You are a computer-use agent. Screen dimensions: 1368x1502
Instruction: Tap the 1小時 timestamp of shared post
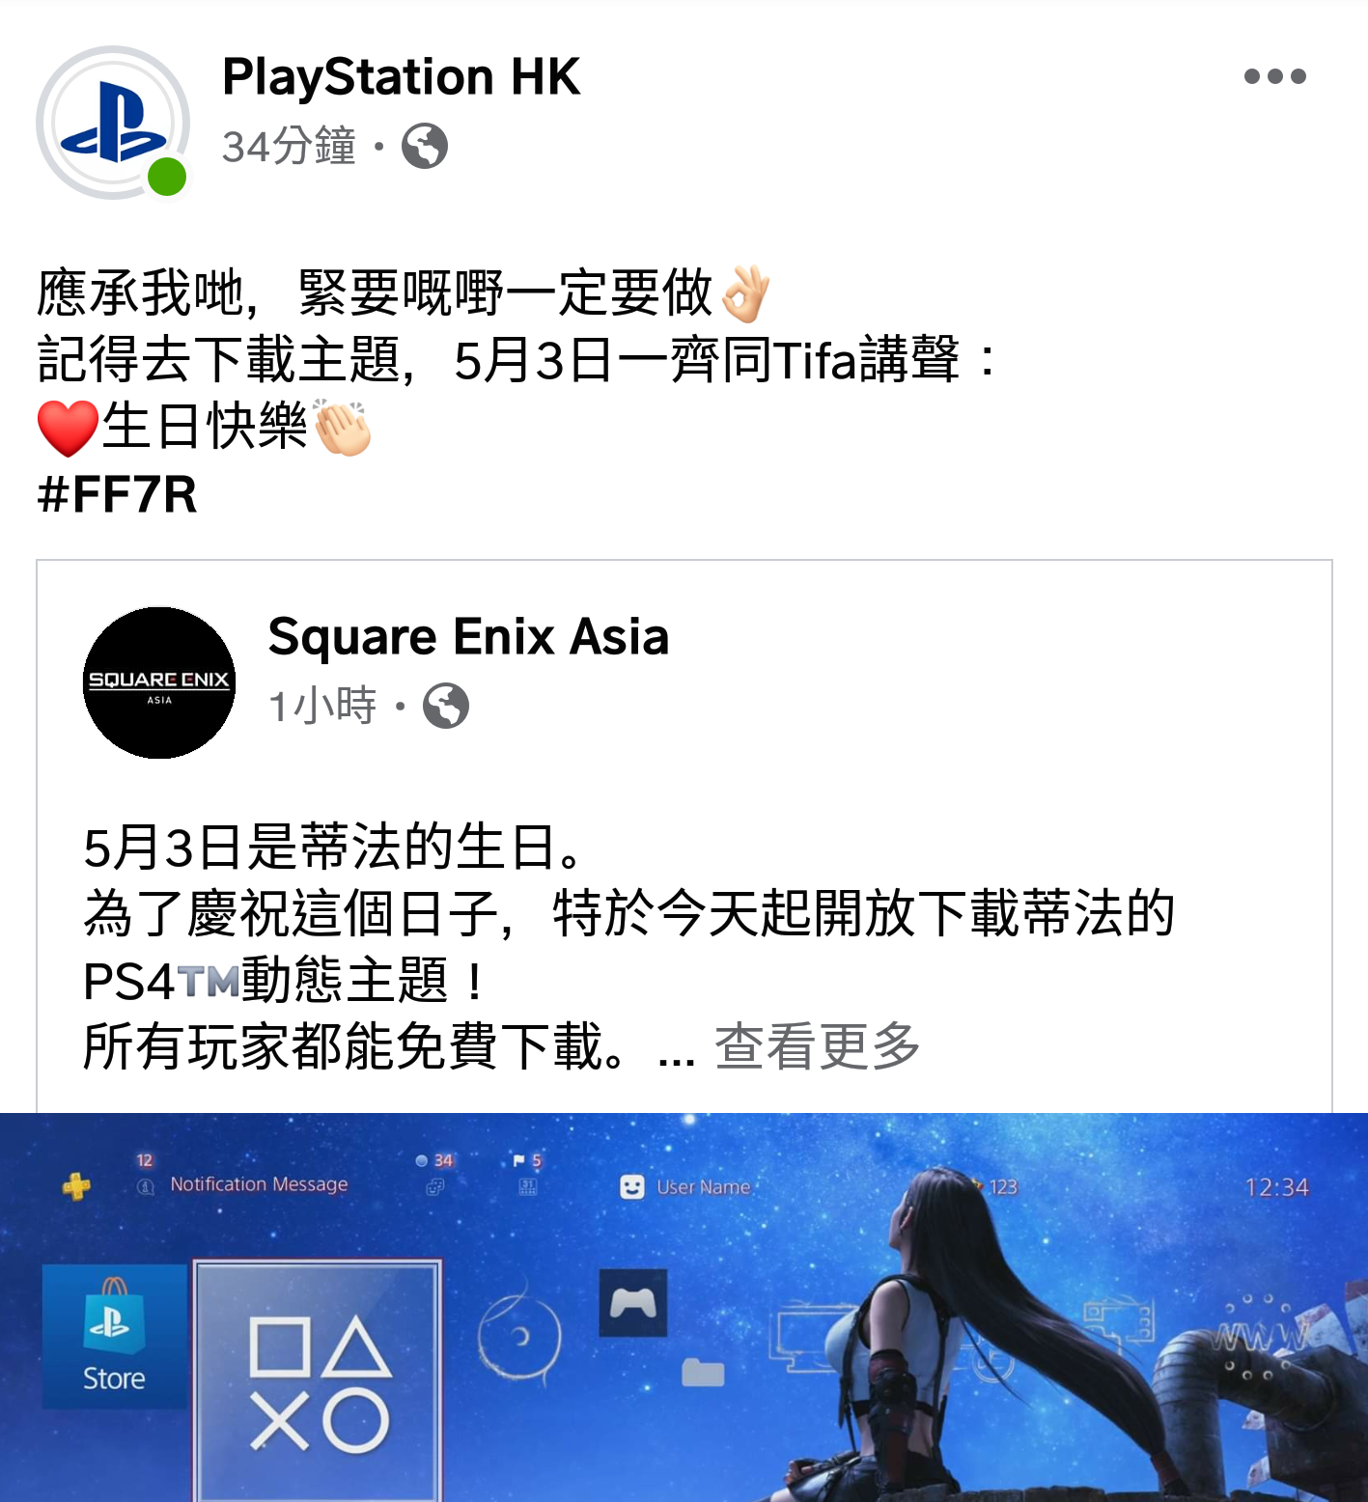pyautogui.click(x=322, y=706)
